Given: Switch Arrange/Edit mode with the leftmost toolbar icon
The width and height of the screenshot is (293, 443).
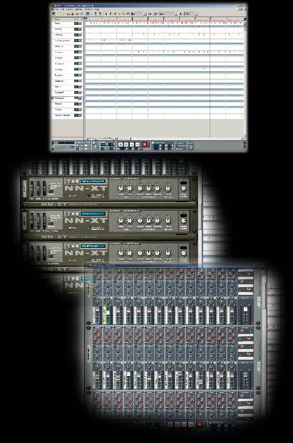Looking at the screenshot, I should pos(53,14).
